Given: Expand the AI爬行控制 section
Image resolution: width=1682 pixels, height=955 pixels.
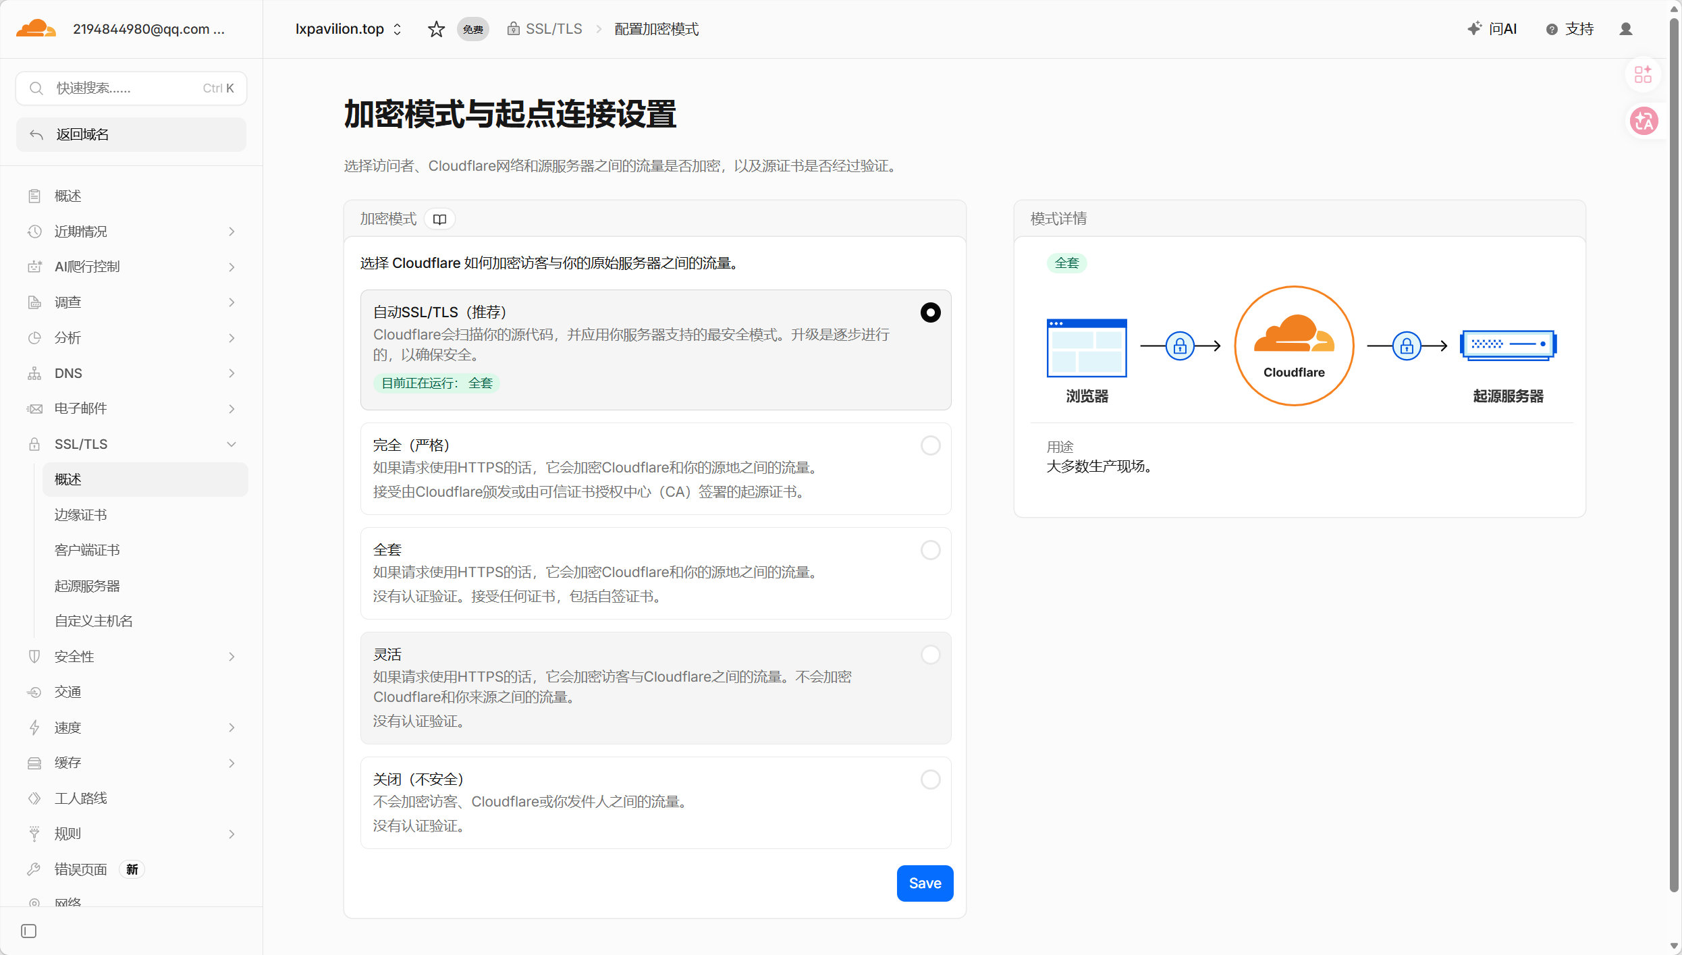Looking at the screenshot, I should click(x=232, y=267).
